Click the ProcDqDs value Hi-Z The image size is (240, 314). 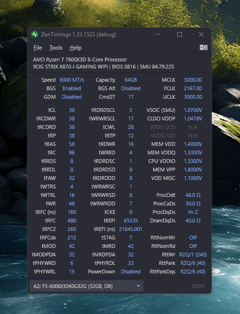[x=193, y=212]
